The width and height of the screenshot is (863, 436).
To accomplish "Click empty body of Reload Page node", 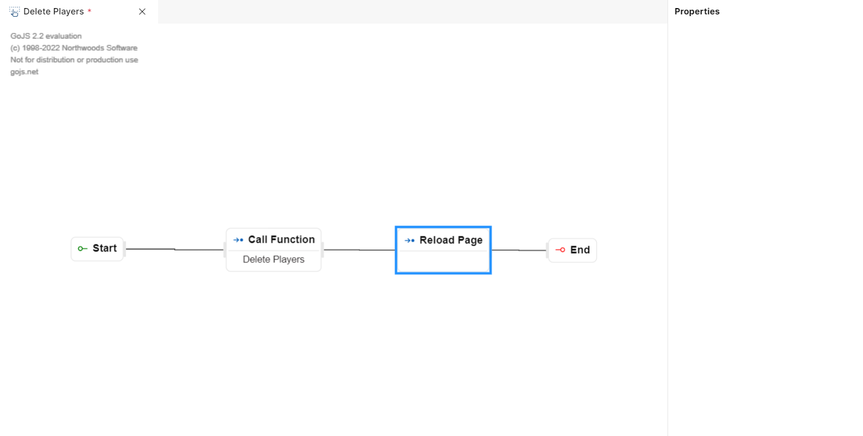I will (443, 262).
